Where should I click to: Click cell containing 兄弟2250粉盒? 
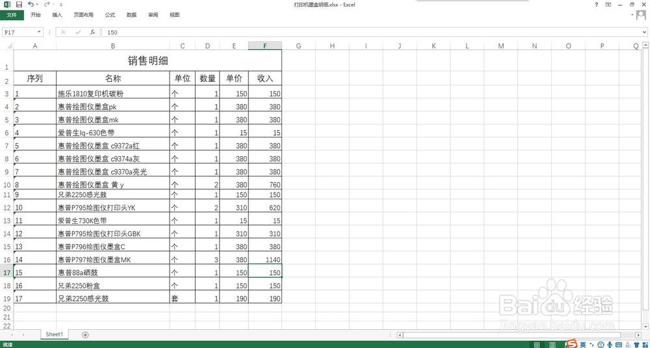(x=112, y=284)
